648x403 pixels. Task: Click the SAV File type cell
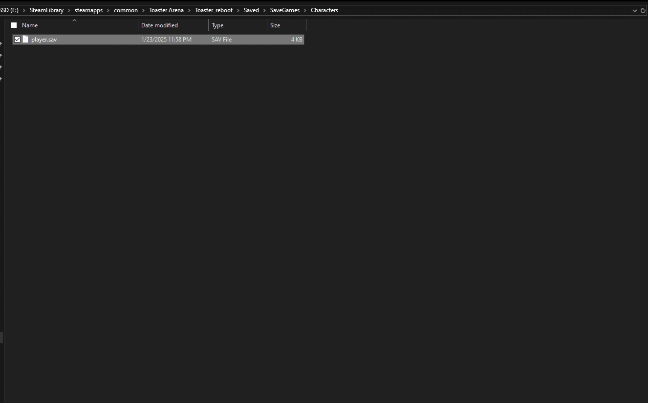[222, 40]
